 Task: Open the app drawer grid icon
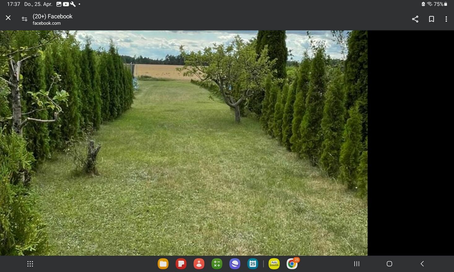[x=30, y=264]
